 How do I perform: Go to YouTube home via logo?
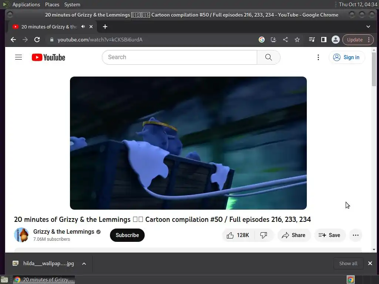coord(48,57)
